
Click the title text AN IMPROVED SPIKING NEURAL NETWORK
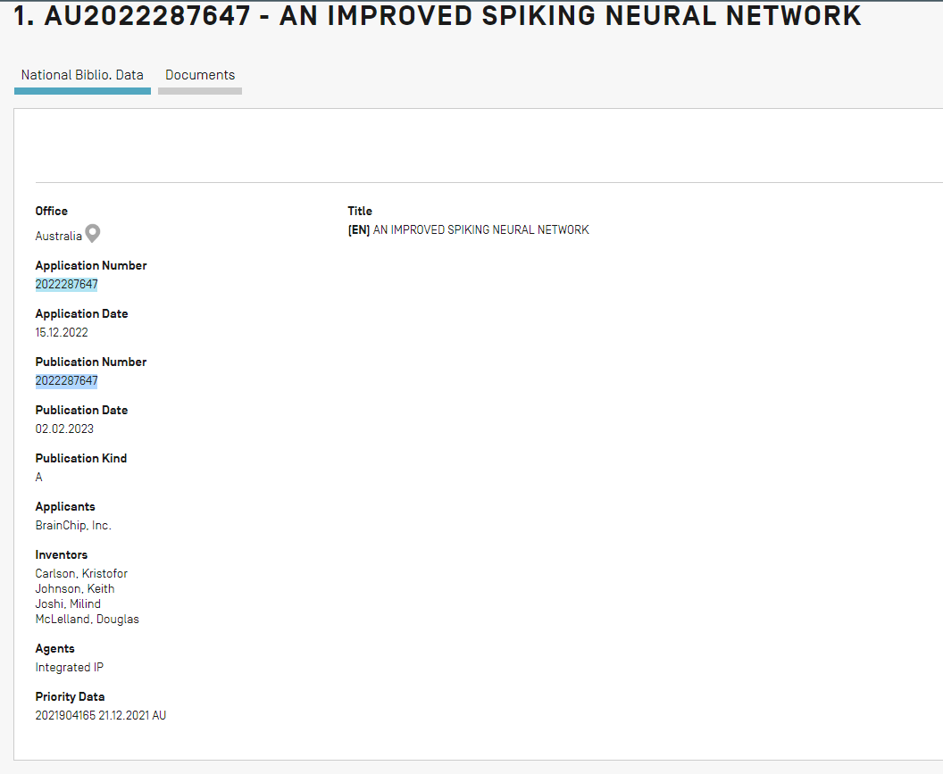coord(480,230)
